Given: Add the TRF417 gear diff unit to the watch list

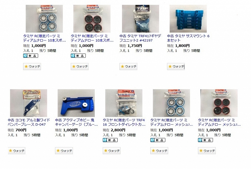Looking at the screenshot, I should pyautogui.click(x=128, y=66).
